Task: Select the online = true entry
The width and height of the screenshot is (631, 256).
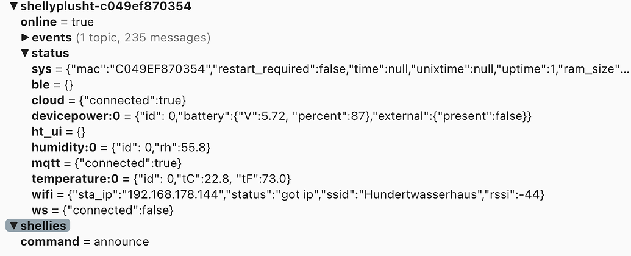Action: tap(57, 22)
